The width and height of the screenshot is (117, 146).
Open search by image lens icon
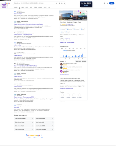tap(62, 3)
